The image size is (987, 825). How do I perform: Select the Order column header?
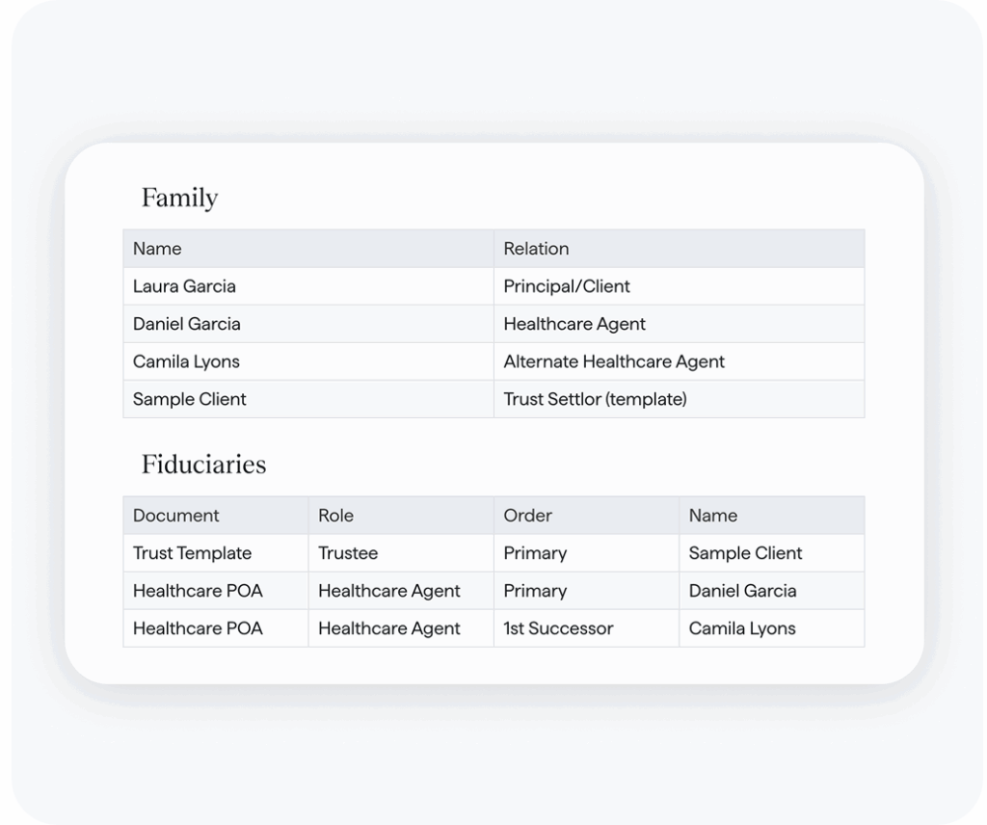coord(587,516)
